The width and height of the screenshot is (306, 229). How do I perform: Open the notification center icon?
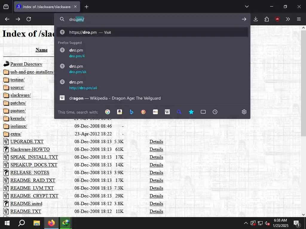(296, 223)
